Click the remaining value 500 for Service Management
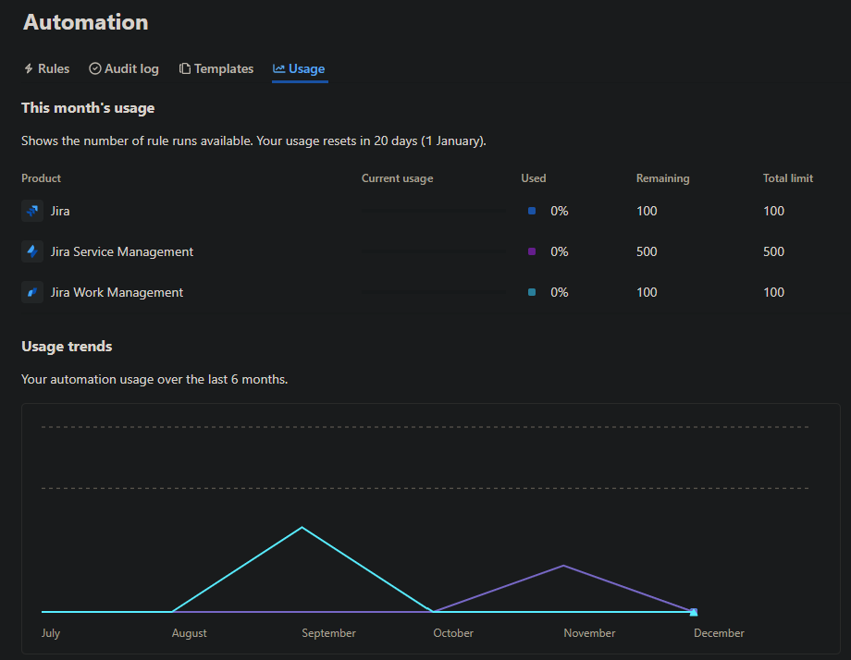Image resolution: width=851 pixels, height=660 pixels. (647, 251)
